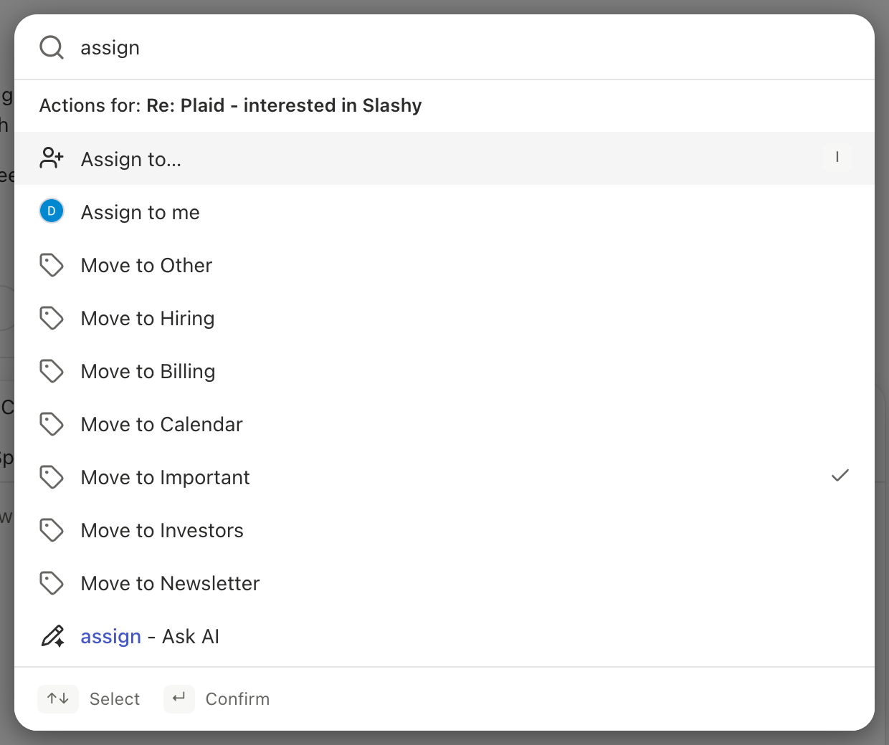
Task: Select 'Move to Billing'
Action: coord(444,370)
